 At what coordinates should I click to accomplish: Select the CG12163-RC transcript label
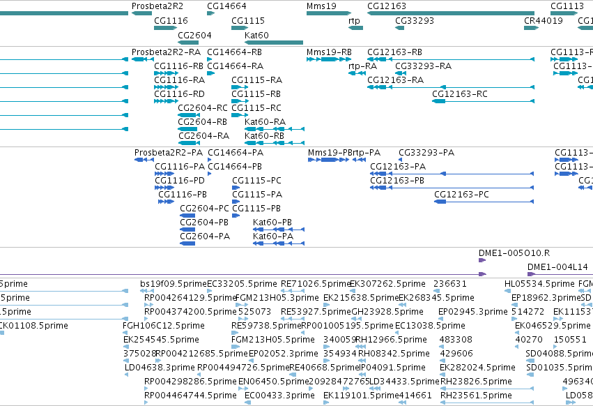pos(460,94)
